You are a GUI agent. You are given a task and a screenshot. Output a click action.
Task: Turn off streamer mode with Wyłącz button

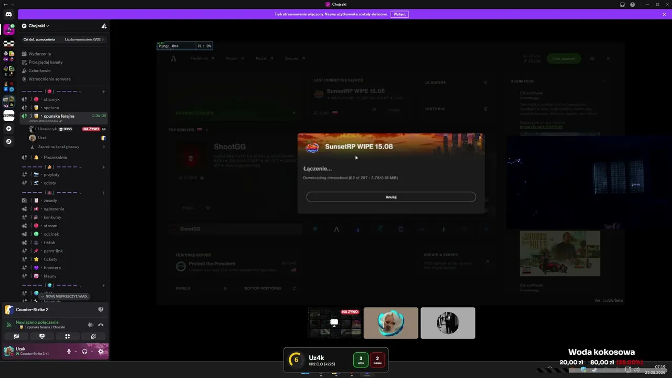click(x=400, y=14)
